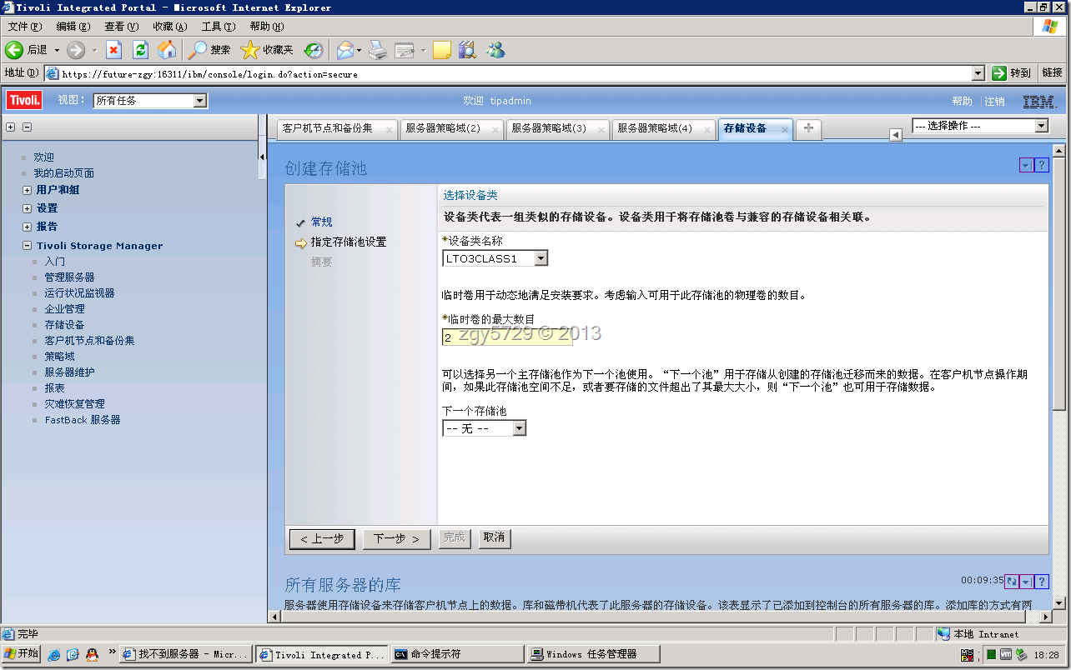Click the IE quick launch icon

coord(54,654)
